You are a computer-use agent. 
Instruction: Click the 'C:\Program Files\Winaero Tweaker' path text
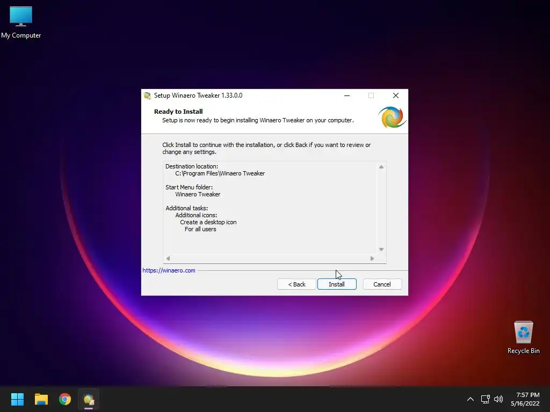tap(220, 173)
